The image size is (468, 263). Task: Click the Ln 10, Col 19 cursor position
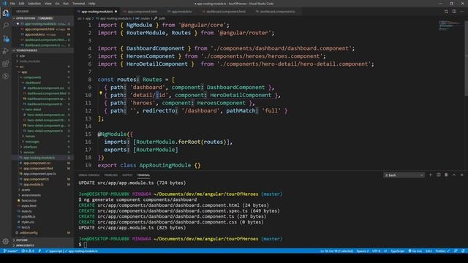click(336, 251)
